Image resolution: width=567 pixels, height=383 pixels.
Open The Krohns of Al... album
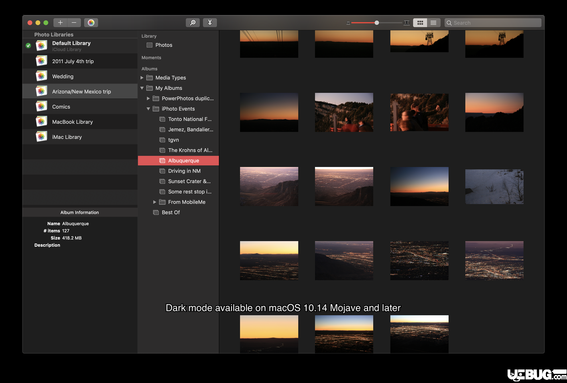[178, 150]
